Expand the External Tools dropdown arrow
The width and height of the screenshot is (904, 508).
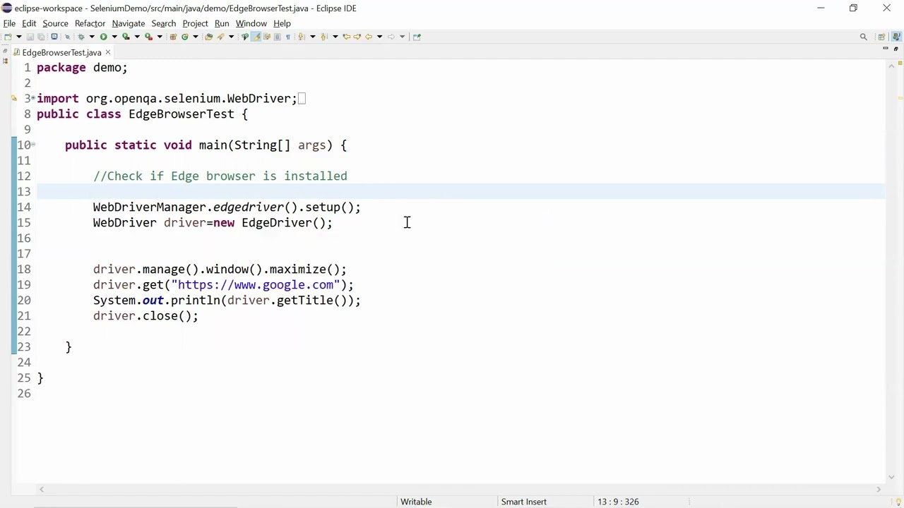pyautogui.click(x=160, y=37)
